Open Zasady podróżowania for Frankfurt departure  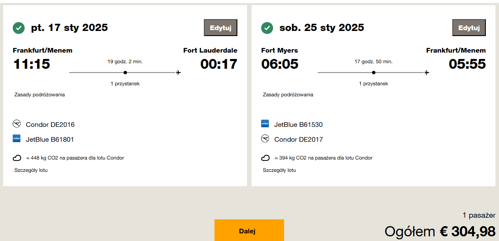(x=40, y=95)
